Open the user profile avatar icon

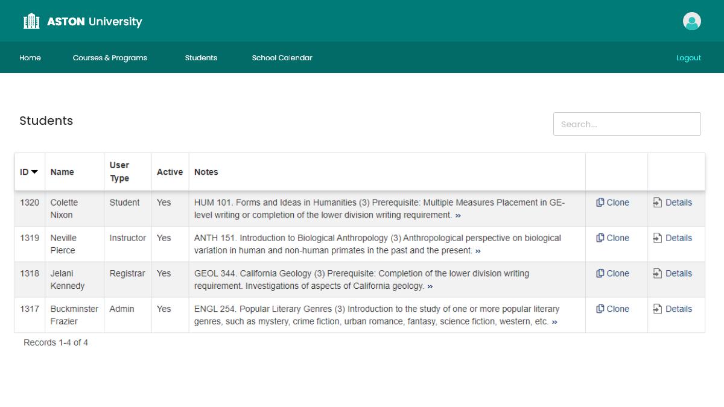(x=692, y=21)
